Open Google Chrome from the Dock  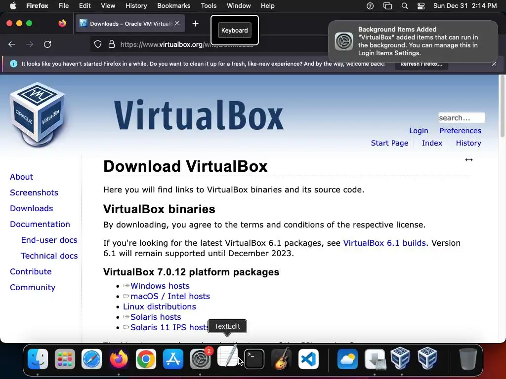point(146,359)
